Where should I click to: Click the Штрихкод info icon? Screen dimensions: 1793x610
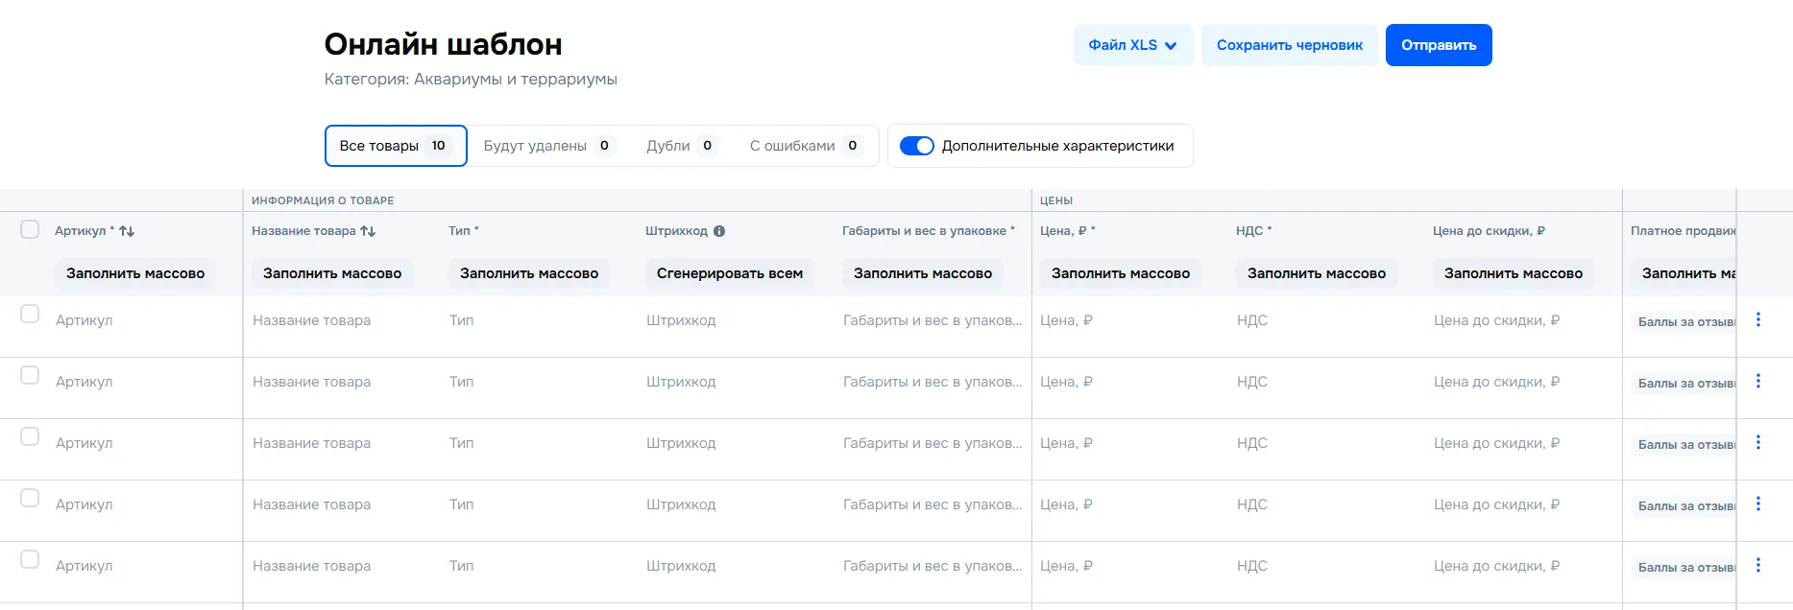pos(719,231)
